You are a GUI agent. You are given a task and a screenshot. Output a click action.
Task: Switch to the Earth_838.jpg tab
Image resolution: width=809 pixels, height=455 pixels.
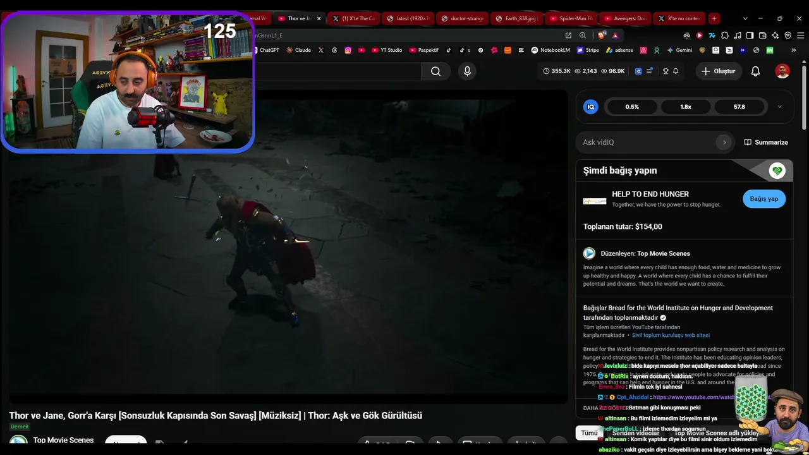tap(517, 18)
